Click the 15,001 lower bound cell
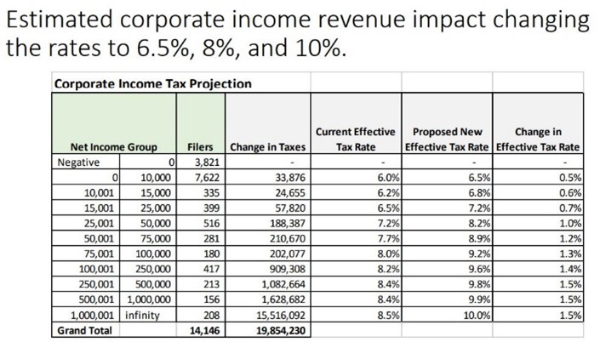The image size is (600, 342). pos(86,208)
